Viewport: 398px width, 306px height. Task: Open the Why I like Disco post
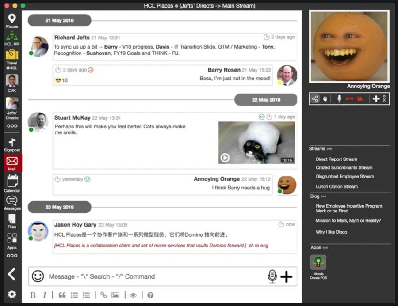(x=331, y=232)
